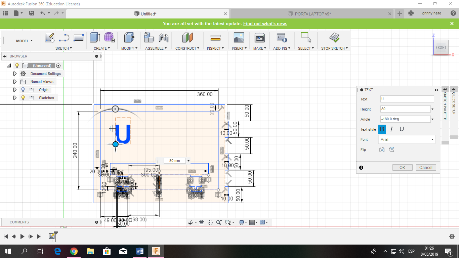Image resolution: width=459 pixels, height=258 pixels.
Task: Click the Stop Sketch icon
Action: coord(334,37)
